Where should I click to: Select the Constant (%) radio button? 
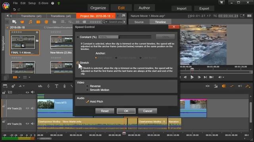tap(78, 37)
